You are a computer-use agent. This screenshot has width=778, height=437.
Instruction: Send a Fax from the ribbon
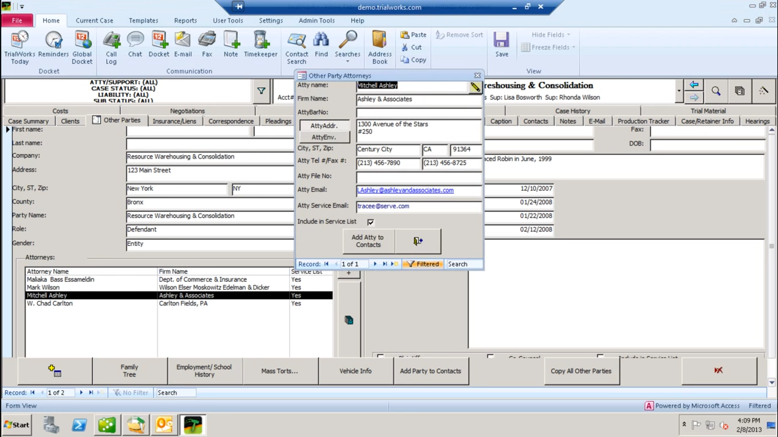pyautogui.click(x=207, y=45)
